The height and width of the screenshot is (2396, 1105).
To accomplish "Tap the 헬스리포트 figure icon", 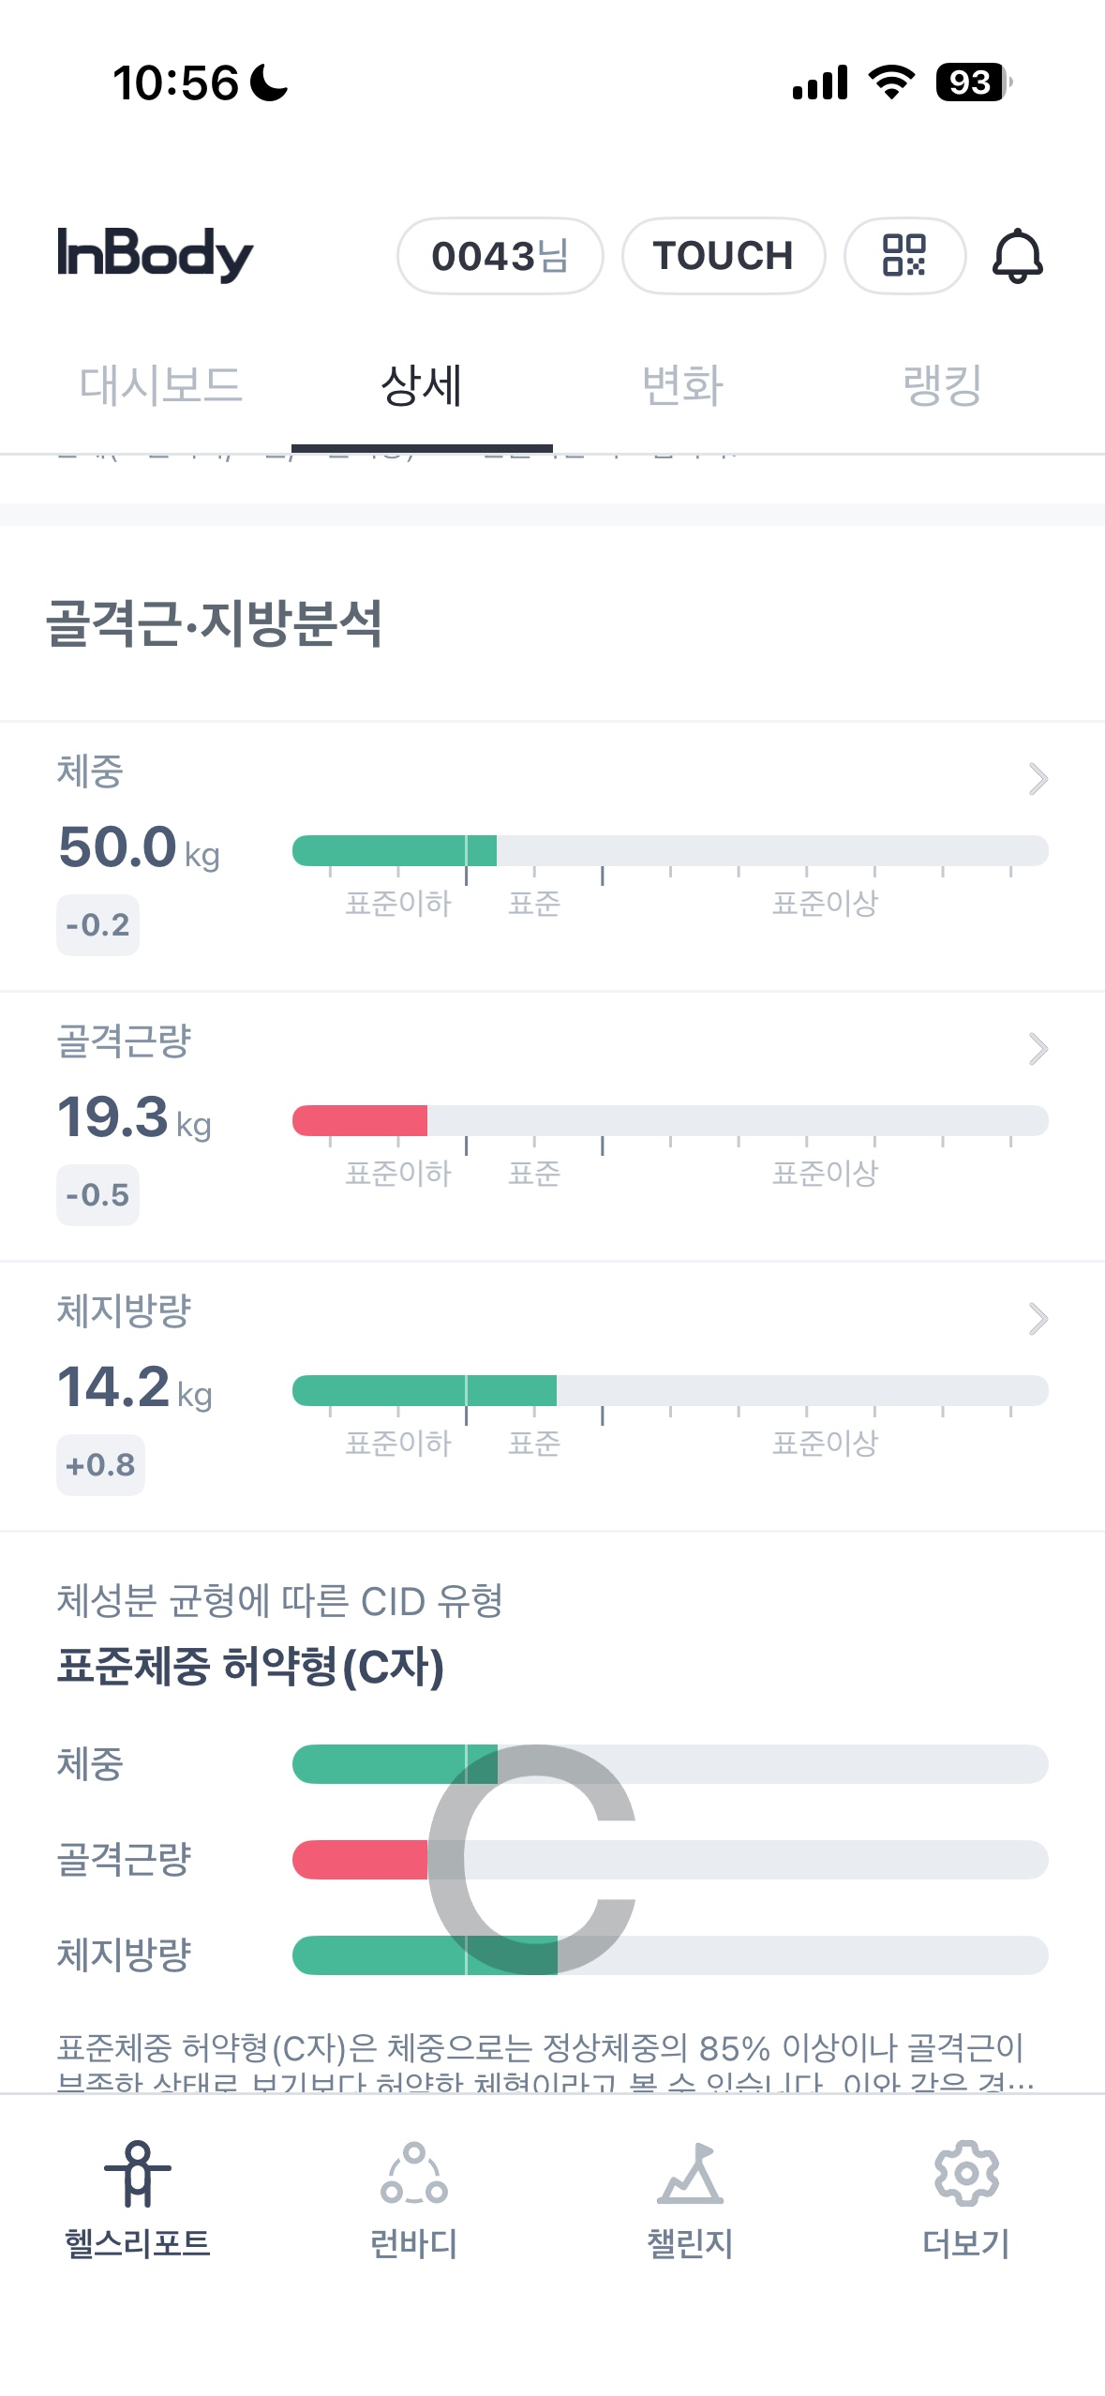I will point(138,2173).
